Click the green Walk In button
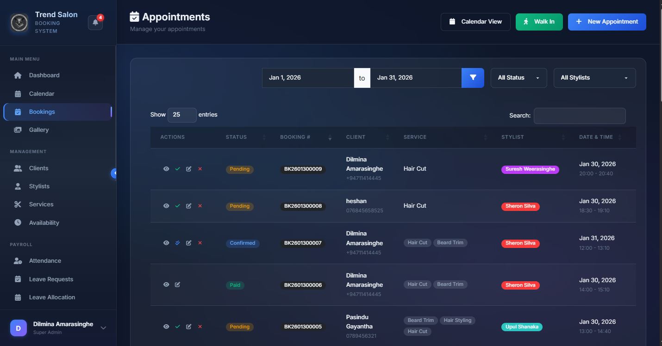This screenshot has height=346, width=662. pyautogui.click(x=539, y=22)
